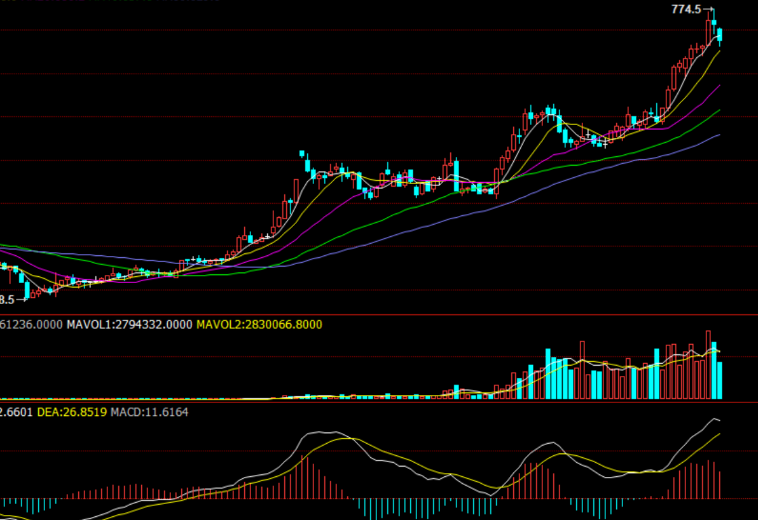Select the rightmost cyan candlestick in price chart
Screen dimensions: 758x520
coord(720,35)
